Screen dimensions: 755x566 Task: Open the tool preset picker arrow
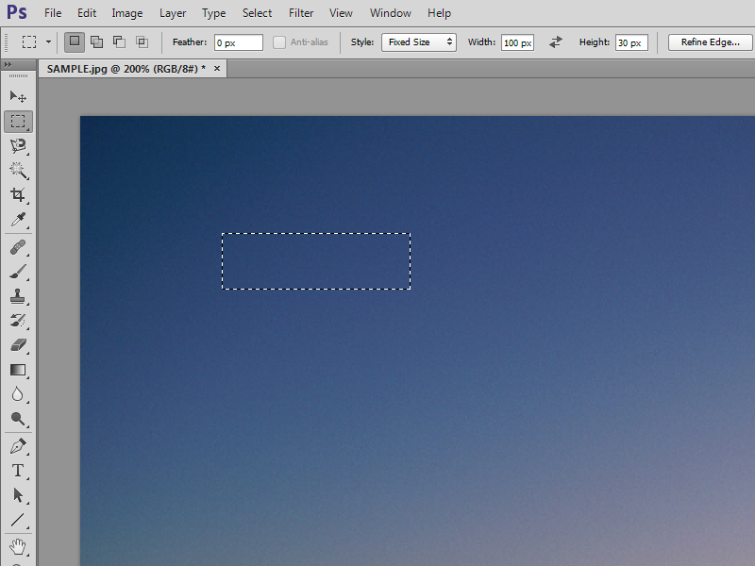pos(49,42)
